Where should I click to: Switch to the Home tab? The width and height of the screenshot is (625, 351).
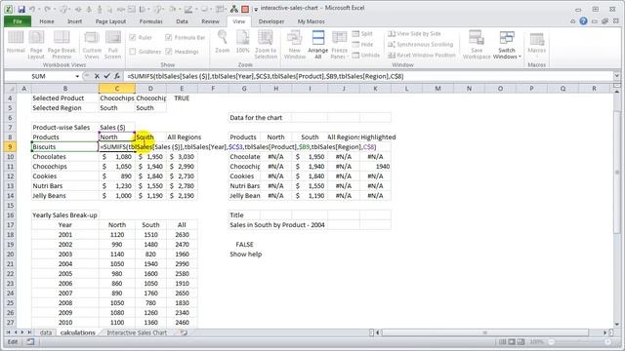pos(47,21)
